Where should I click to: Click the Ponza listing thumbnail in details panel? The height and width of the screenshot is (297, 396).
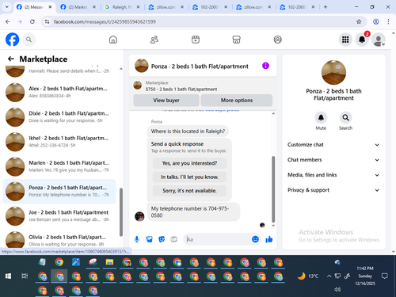point(333,72)
